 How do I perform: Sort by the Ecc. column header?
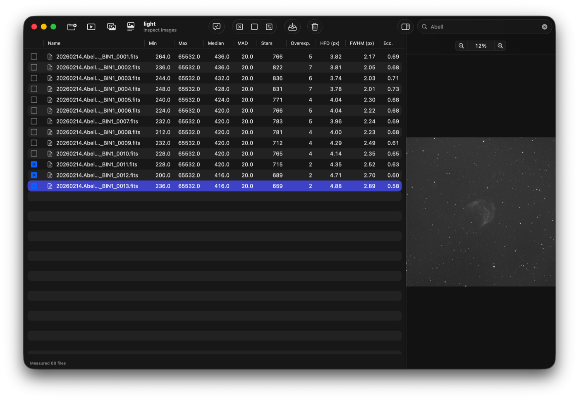point(388,43)
